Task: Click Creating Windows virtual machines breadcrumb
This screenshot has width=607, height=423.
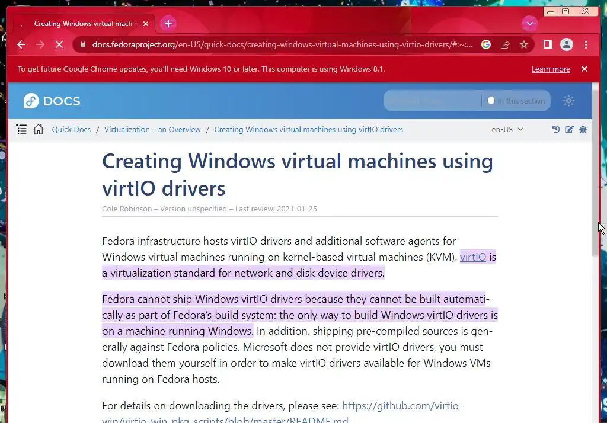Action: point(308,129)
